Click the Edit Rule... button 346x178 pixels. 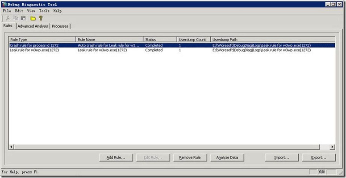pos(153,157)
